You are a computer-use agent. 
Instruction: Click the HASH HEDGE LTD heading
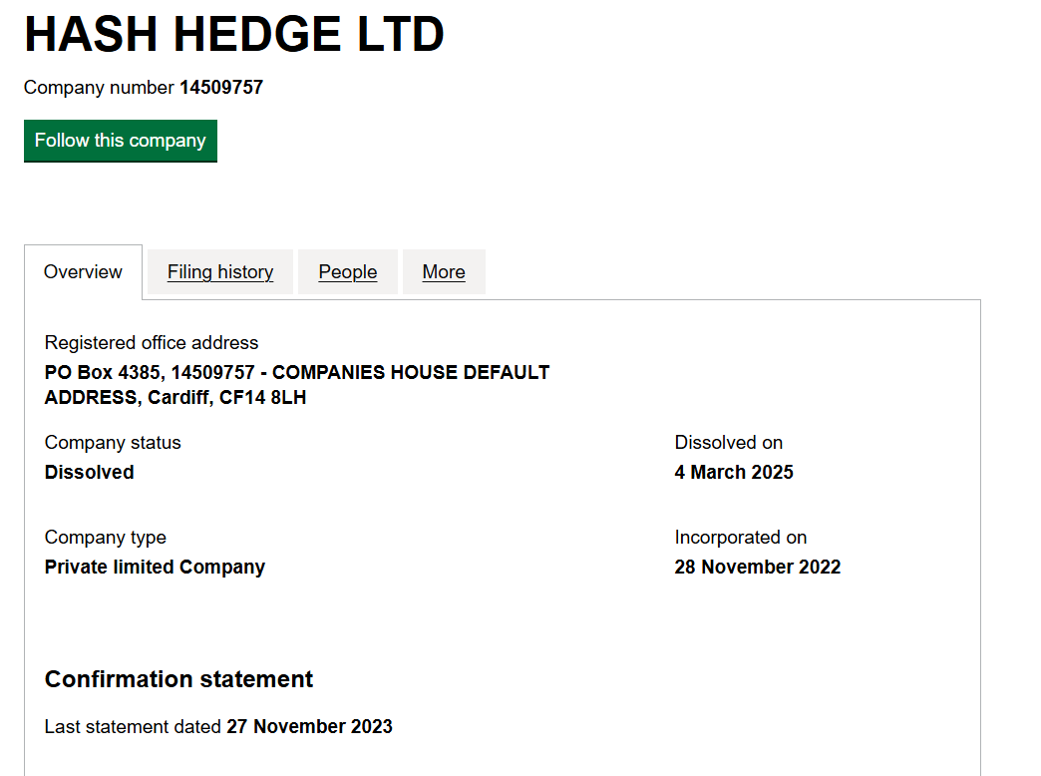pyautogui.click(x=234, y=35)
